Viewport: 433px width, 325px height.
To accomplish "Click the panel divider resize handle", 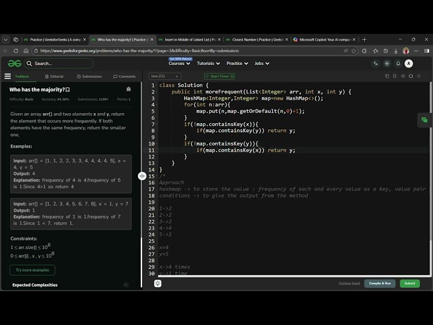I will pyautogui.click(x=142, y=176).
